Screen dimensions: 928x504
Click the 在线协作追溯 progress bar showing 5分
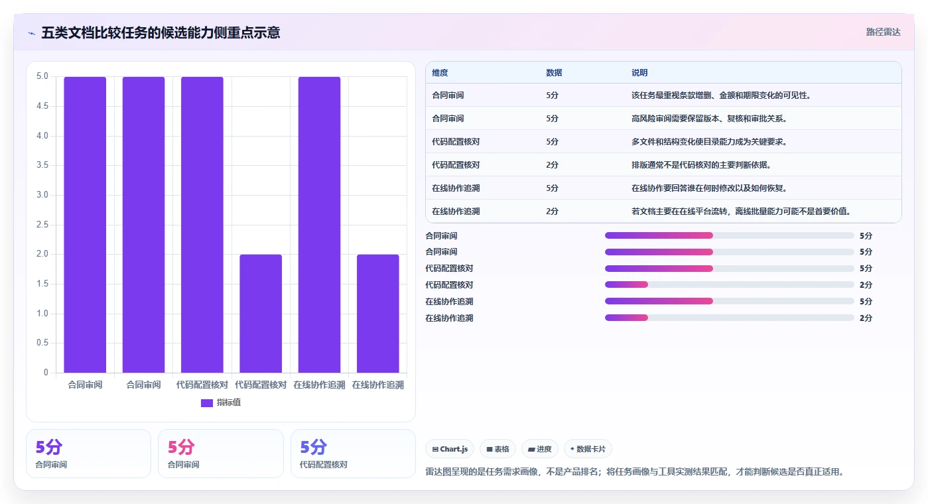729,302
